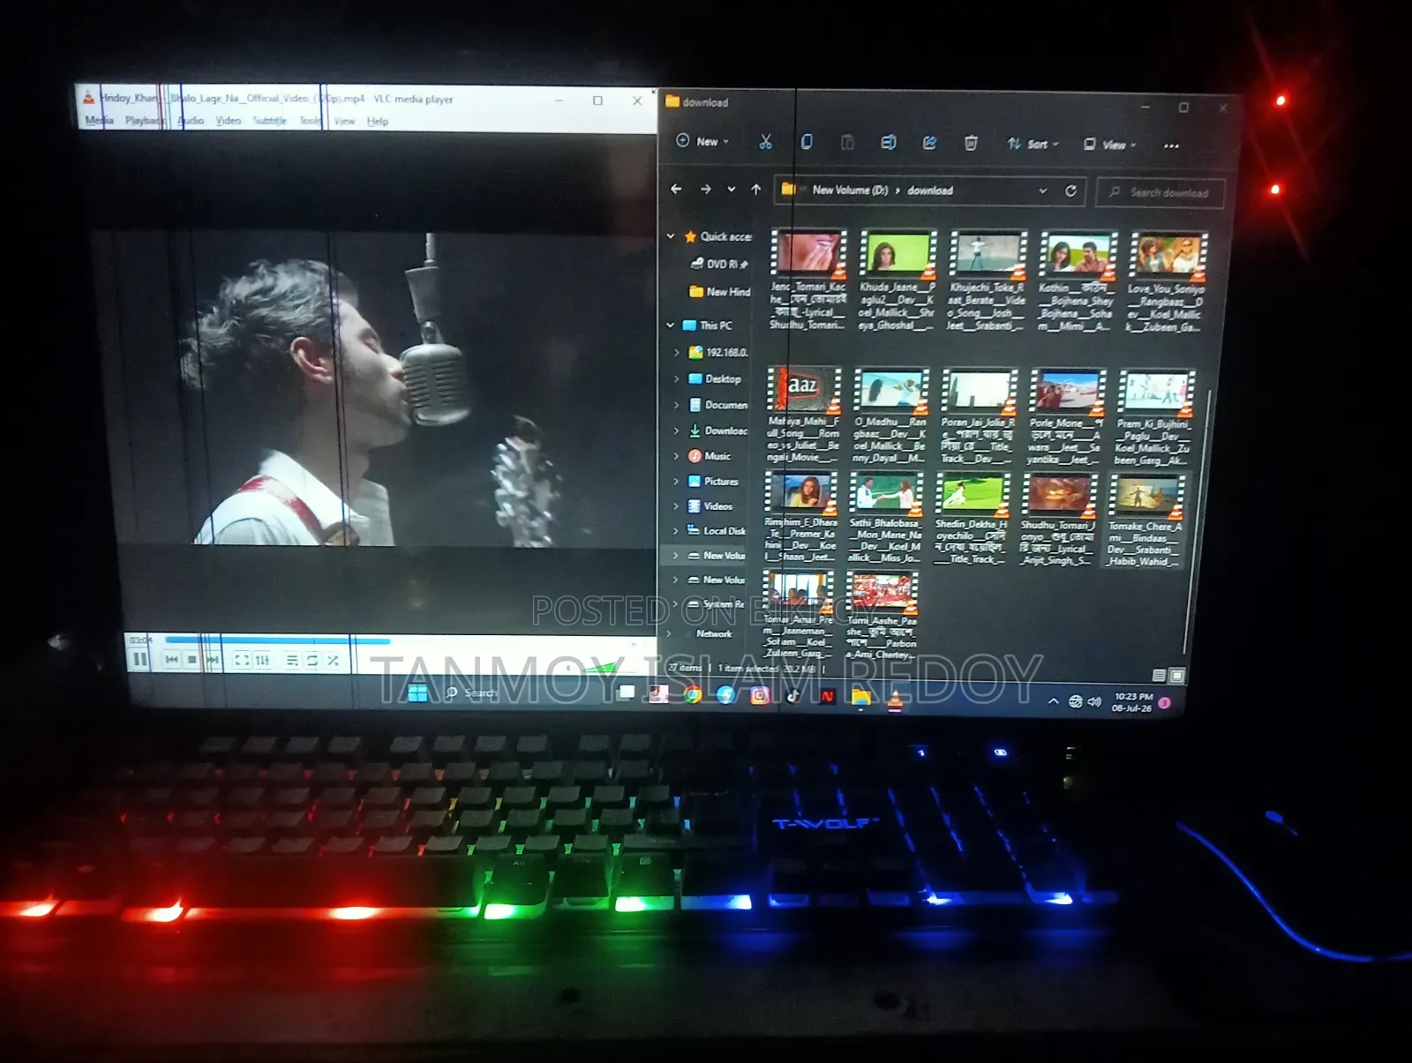The image size is (1412, 1063).
Task: Open the View menu in VLC
Action: point(344,121)
